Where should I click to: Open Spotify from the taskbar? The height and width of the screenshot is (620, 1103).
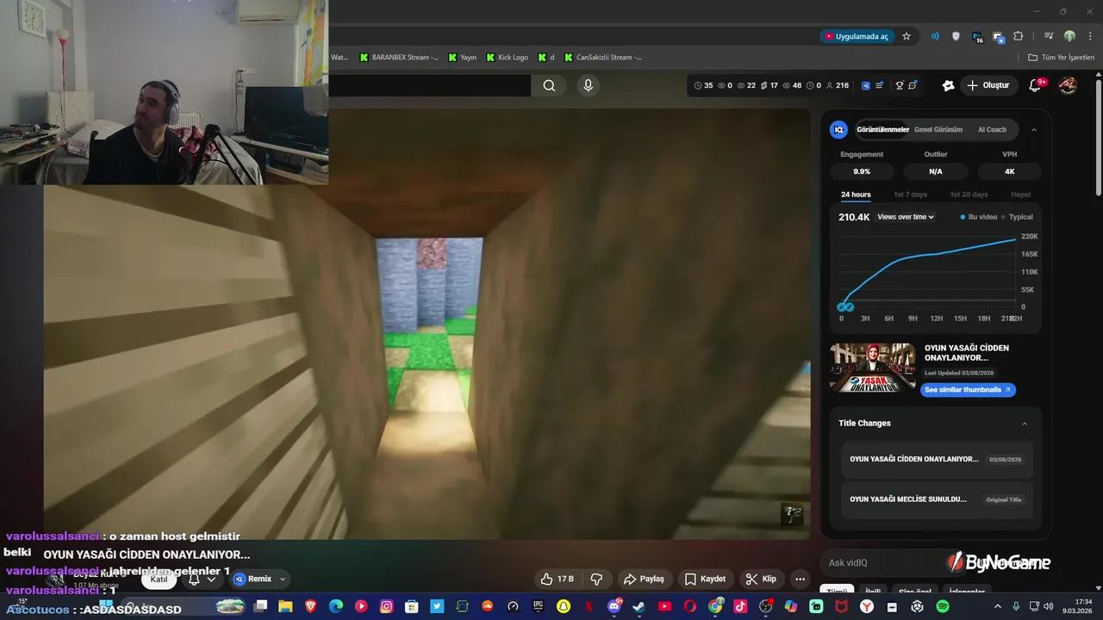[942, 606]
